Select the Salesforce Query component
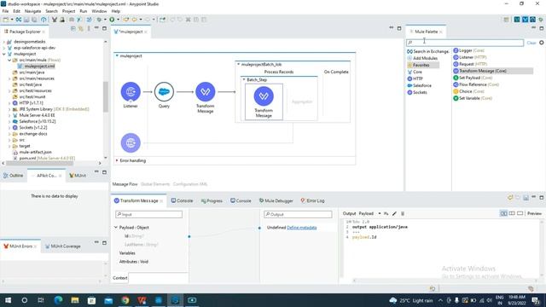Viewport: 546px width, 307px height. [164, 92]
